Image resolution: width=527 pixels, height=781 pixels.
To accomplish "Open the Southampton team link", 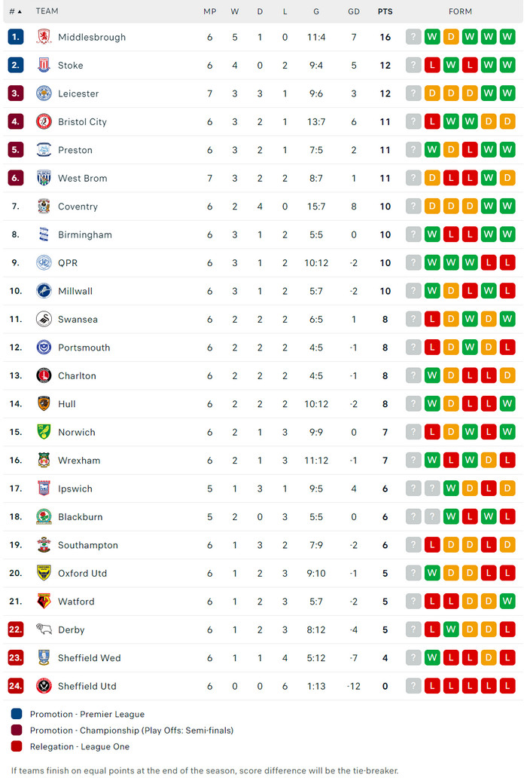I will 87,545.
